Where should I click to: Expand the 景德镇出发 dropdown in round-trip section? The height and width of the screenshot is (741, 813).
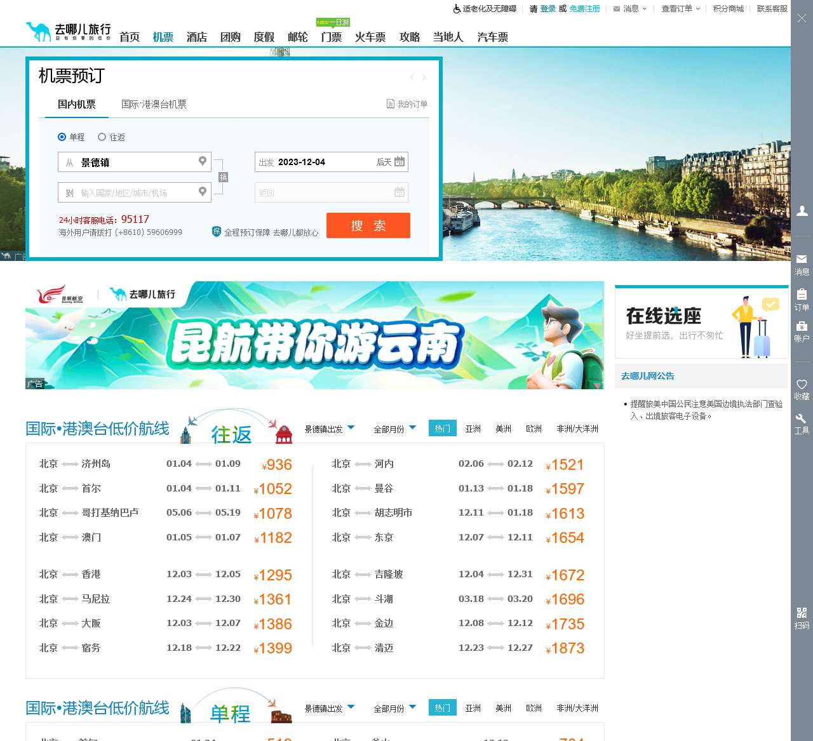(329, 429)
